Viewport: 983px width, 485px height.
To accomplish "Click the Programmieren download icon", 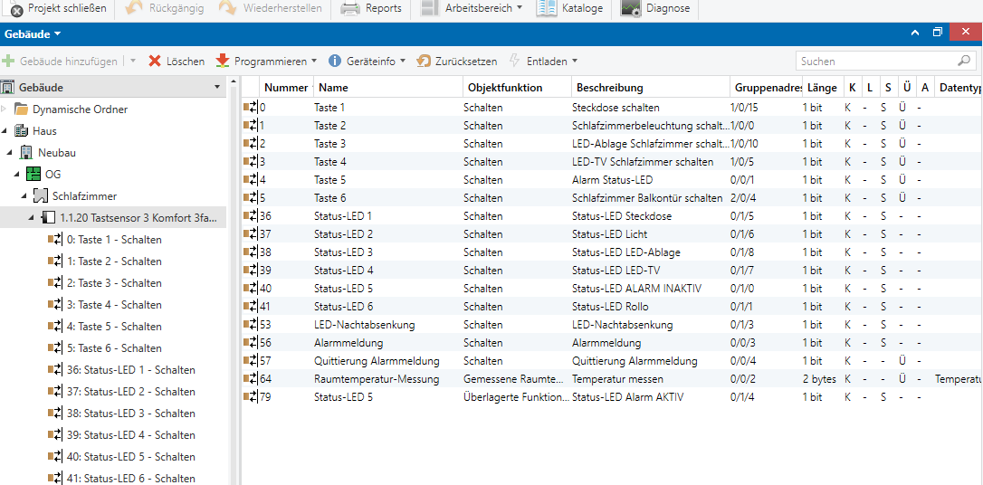I will point(223,62).
